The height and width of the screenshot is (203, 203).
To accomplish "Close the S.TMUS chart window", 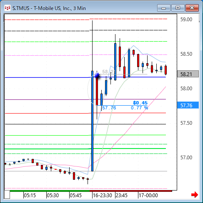I will [x=192, y=8].
